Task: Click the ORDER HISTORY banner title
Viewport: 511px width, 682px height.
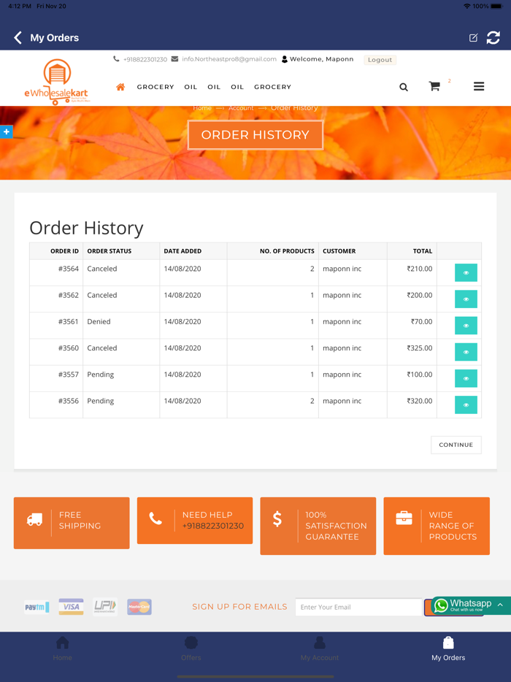Action: pyautogui.click(x=255, y=135)
